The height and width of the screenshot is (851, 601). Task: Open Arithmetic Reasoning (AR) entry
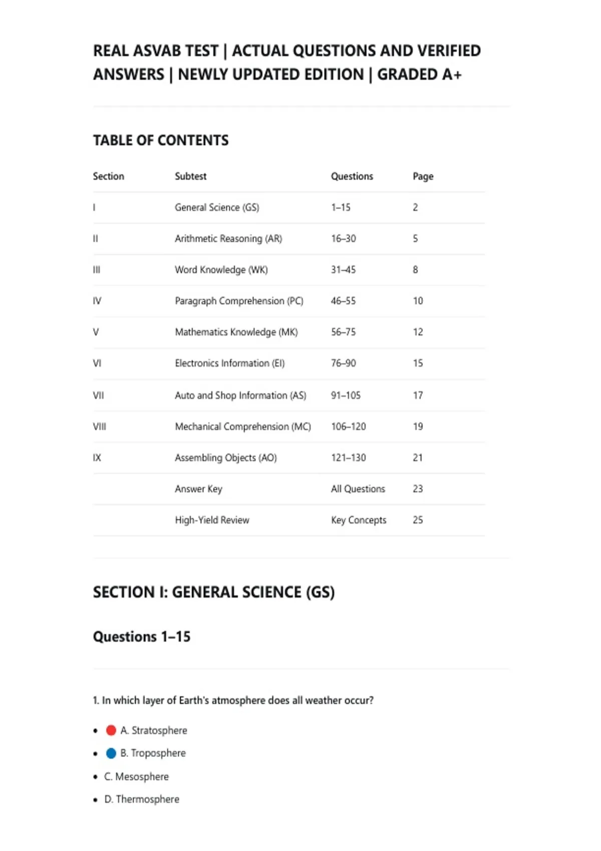click(228, 239)
